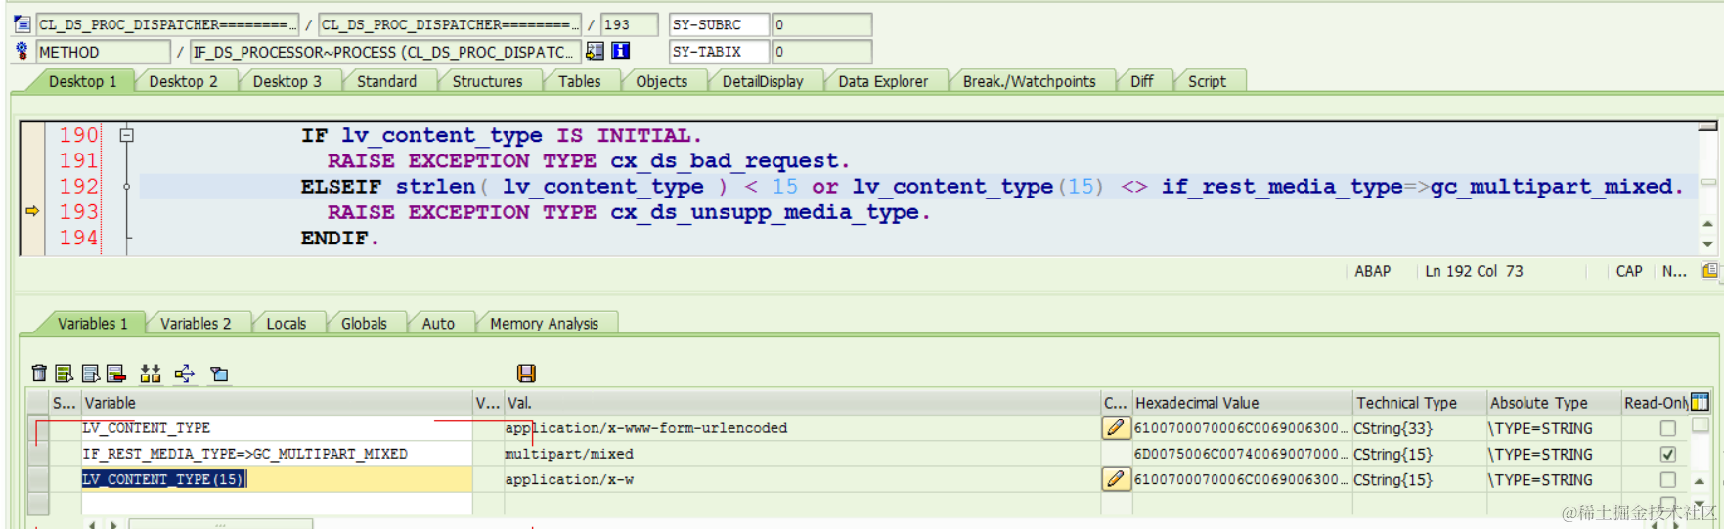Switch to Desktop 2 tab
Screen dimensions: 1724x529
tap(184, 81)
